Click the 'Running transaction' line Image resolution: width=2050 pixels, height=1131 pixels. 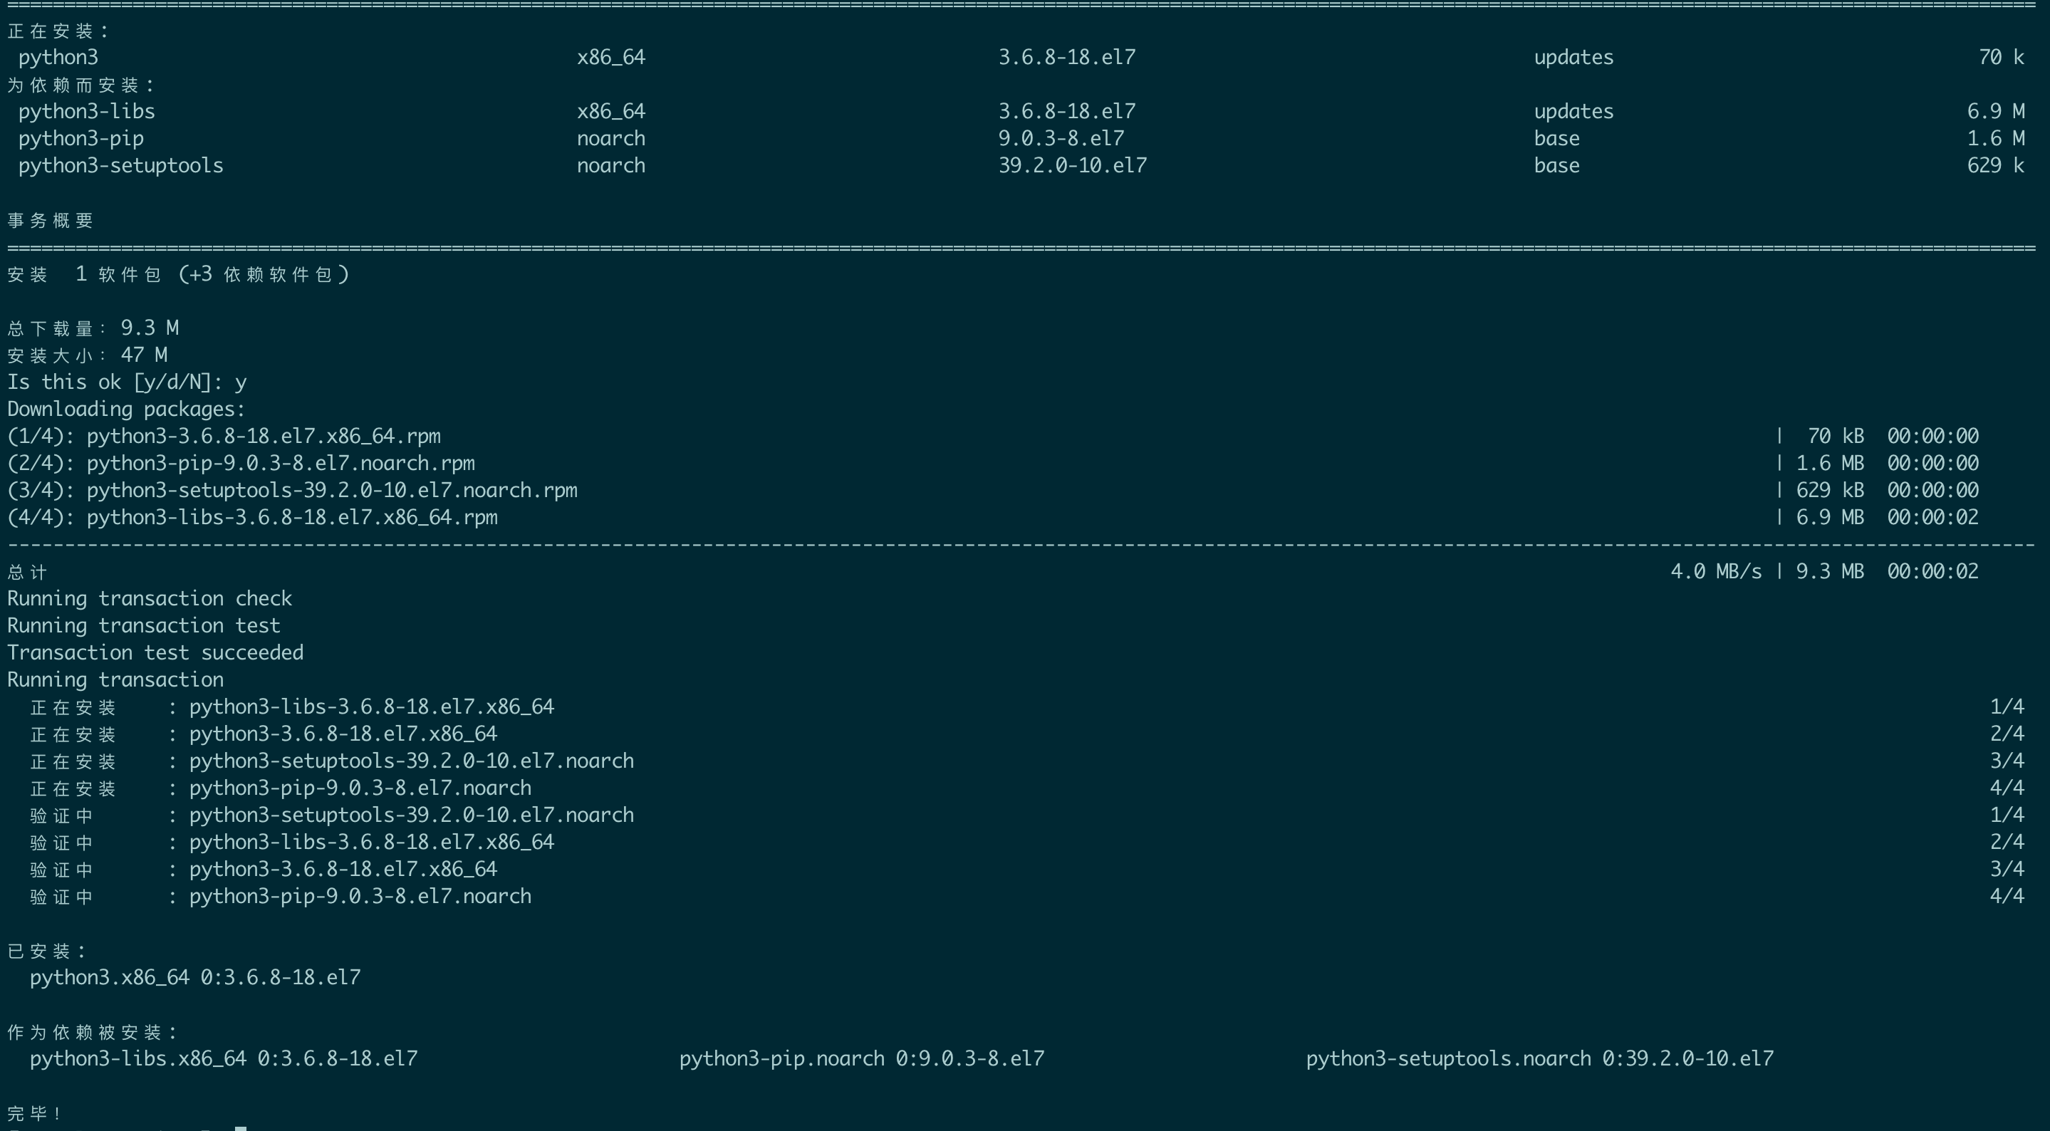tap(115, 679)
